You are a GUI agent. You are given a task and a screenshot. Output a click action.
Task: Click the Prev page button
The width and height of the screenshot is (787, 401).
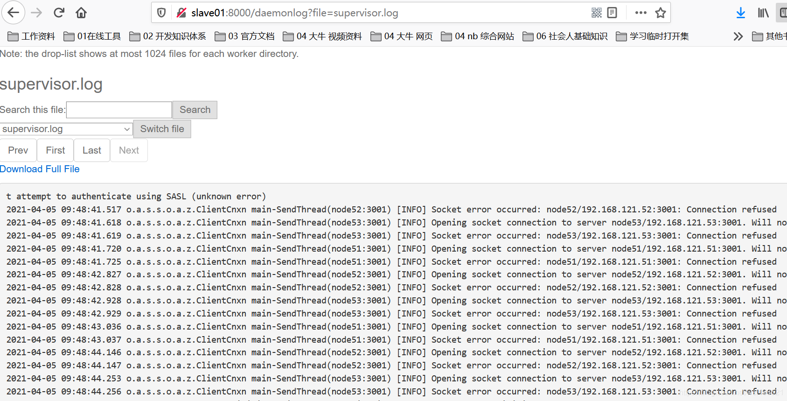point(18,150)
